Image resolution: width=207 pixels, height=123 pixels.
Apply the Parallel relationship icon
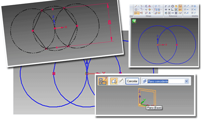coord(169,6)
